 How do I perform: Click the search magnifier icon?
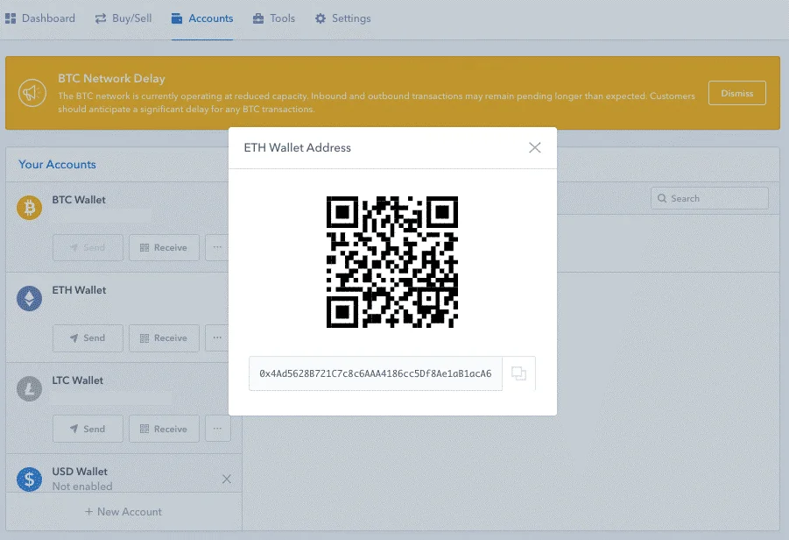point(662,198)
